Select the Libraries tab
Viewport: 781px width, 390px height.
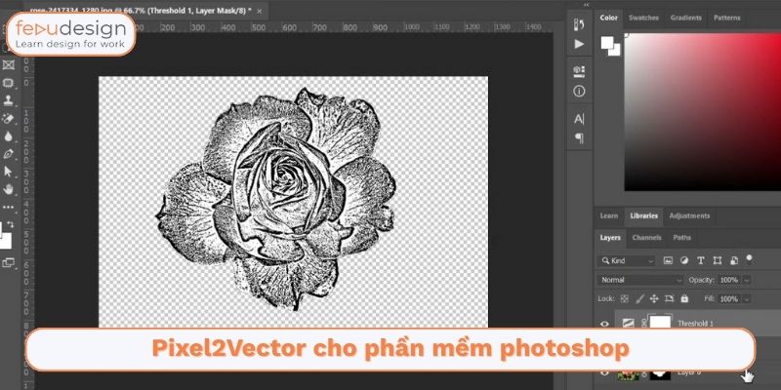[643, 215]
